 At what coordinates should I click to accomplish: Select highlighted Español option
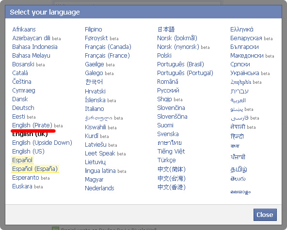tap(22, 160)
